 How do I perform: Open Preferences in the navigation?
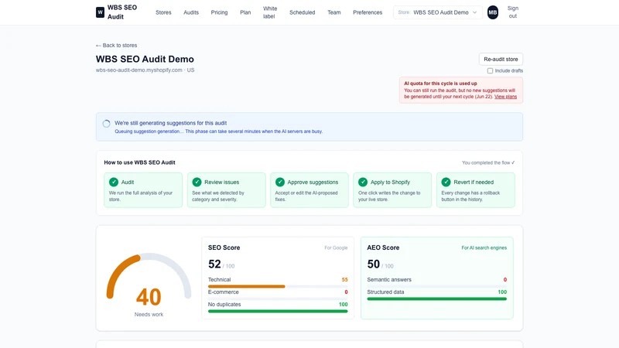[x=368, y=12]
